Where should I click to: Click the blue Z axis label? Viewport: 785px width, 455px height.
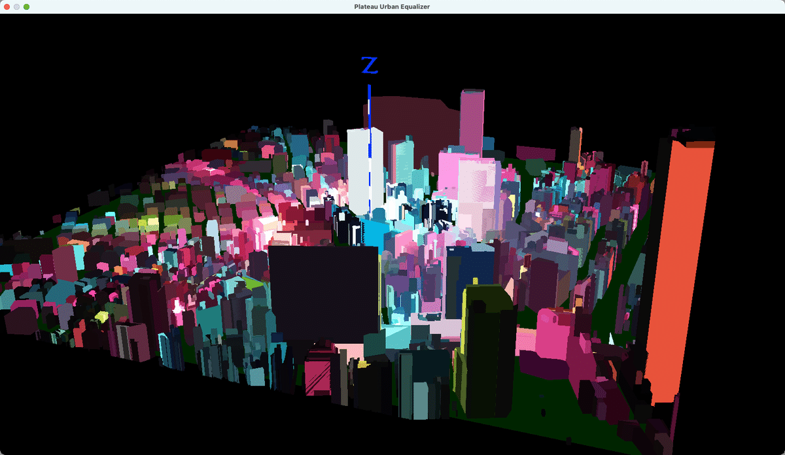pyautogui.click(x=370, y=65)
